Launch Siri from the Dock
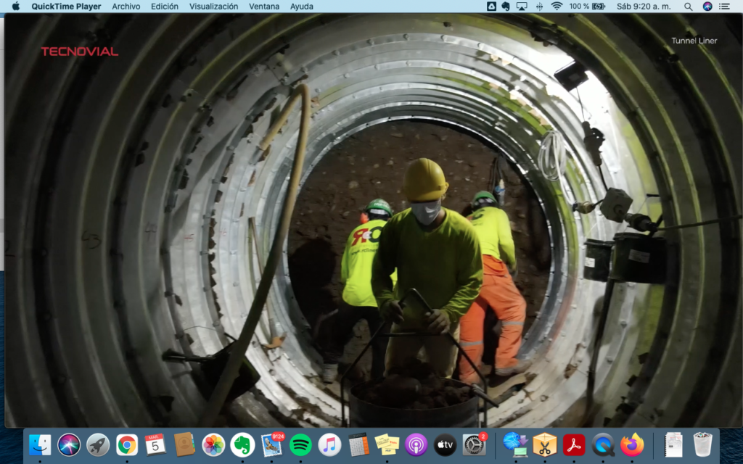743x464 pixels. [x=69, y=445]
